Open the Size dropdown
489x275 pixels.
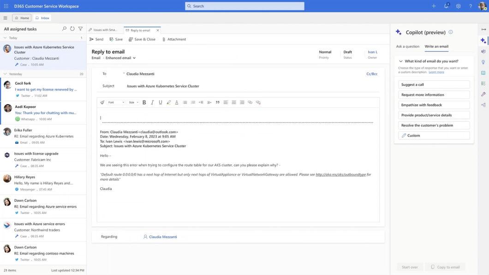pos(133,102)
